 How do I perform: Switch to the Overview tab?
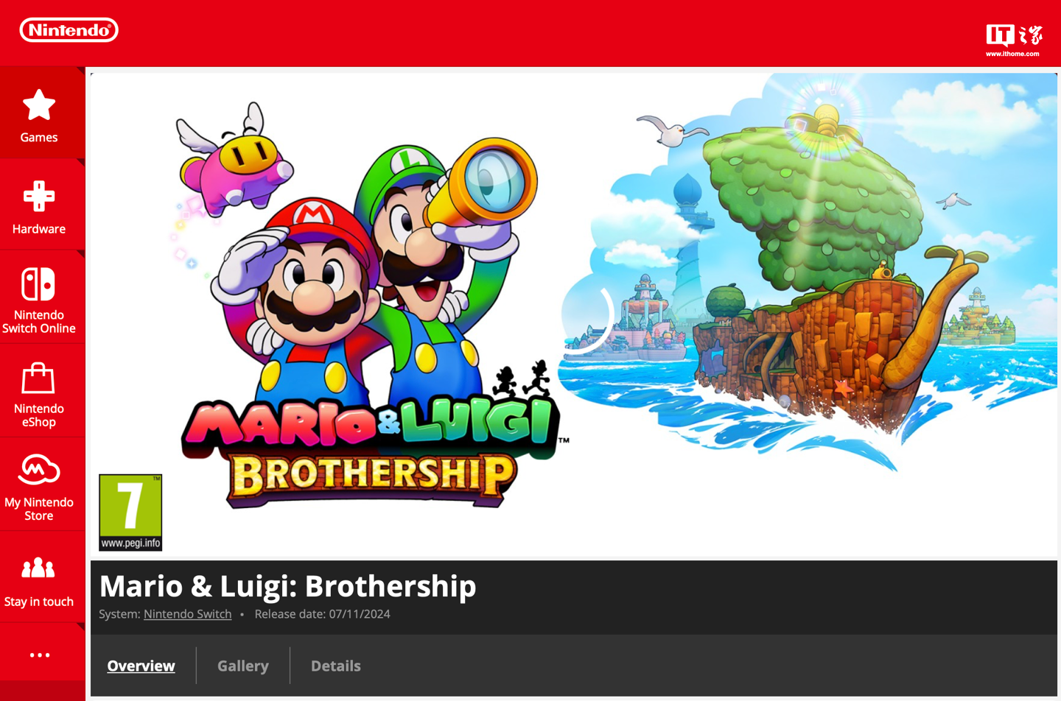point(141,666)
